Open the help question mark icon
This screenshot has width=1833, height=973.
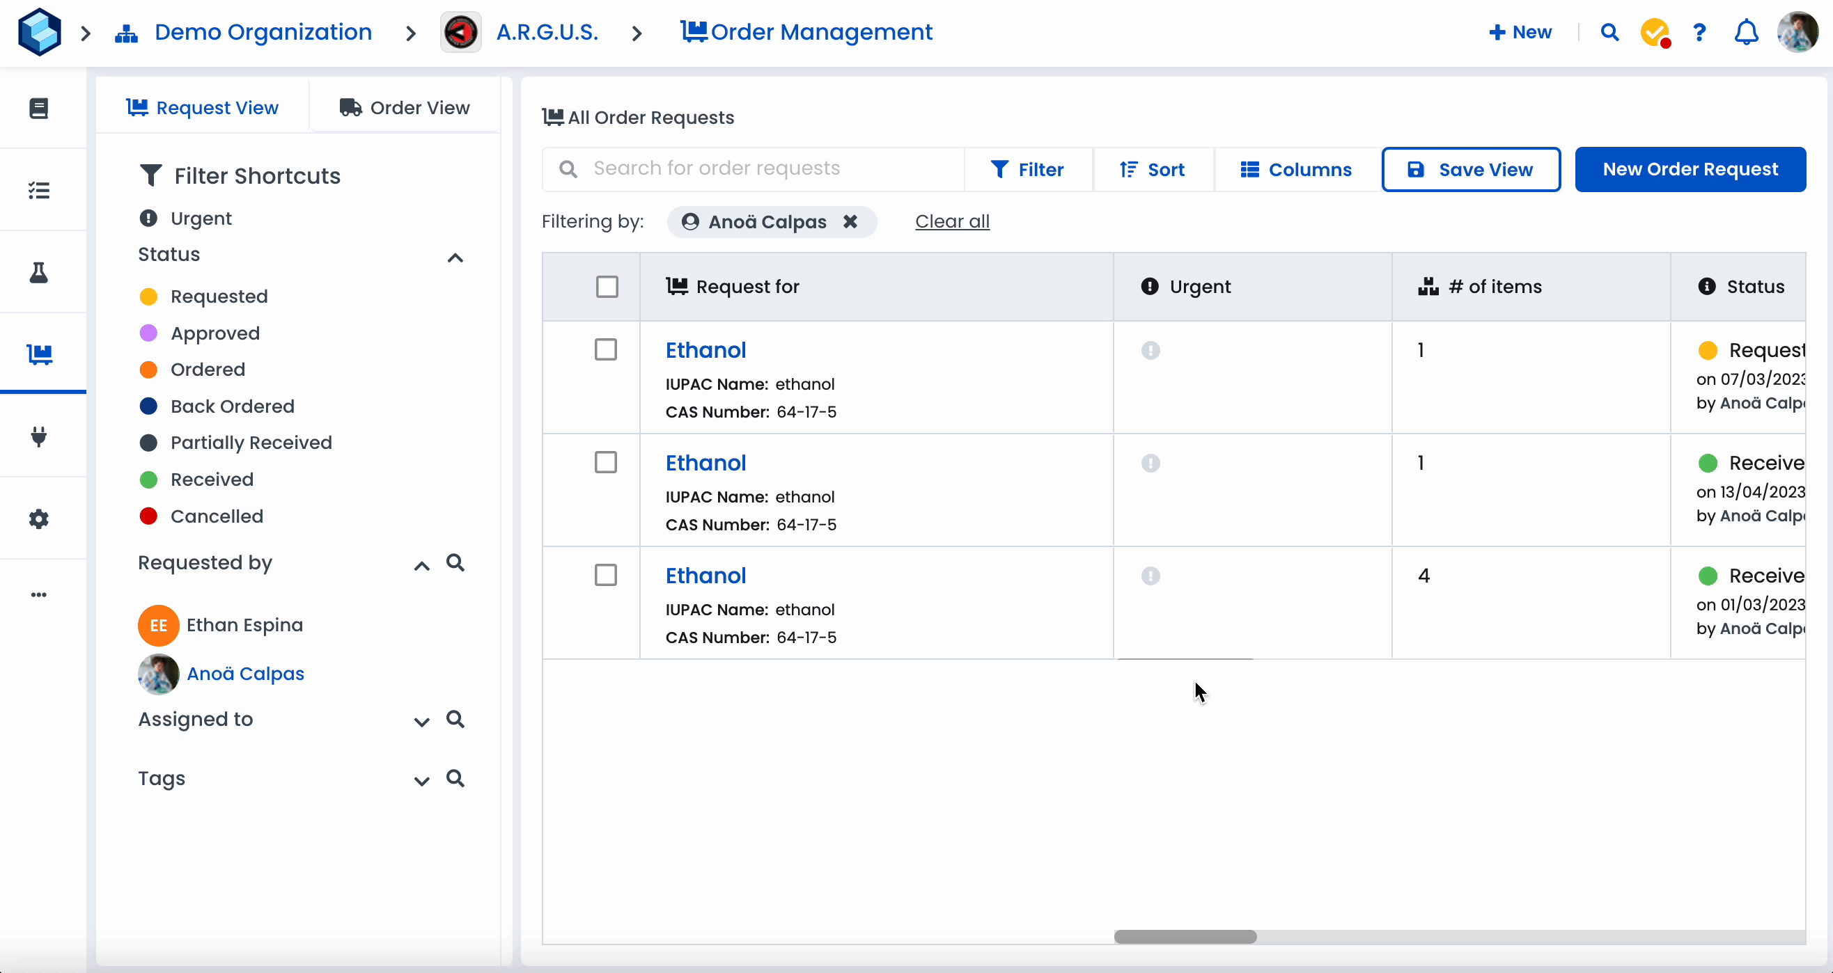(x=1699, y=33)
